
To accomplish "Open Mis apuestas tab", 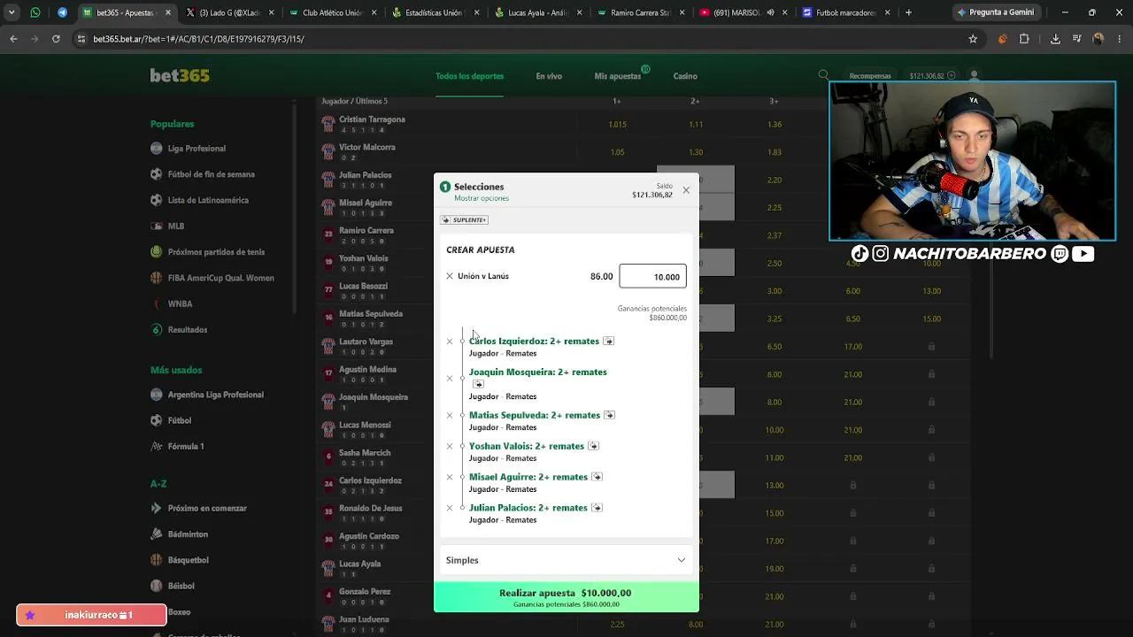I will tap(618, 76).
